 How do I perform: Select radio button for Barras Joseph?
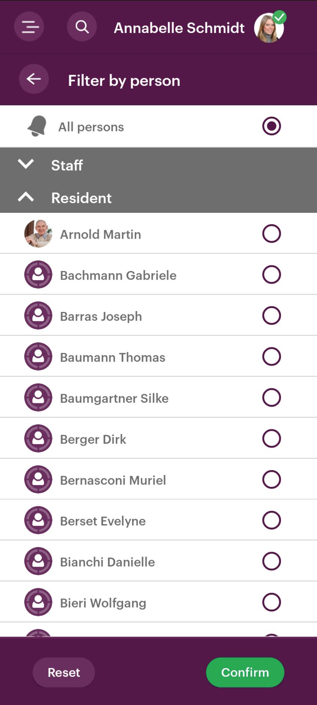[272, 316]
